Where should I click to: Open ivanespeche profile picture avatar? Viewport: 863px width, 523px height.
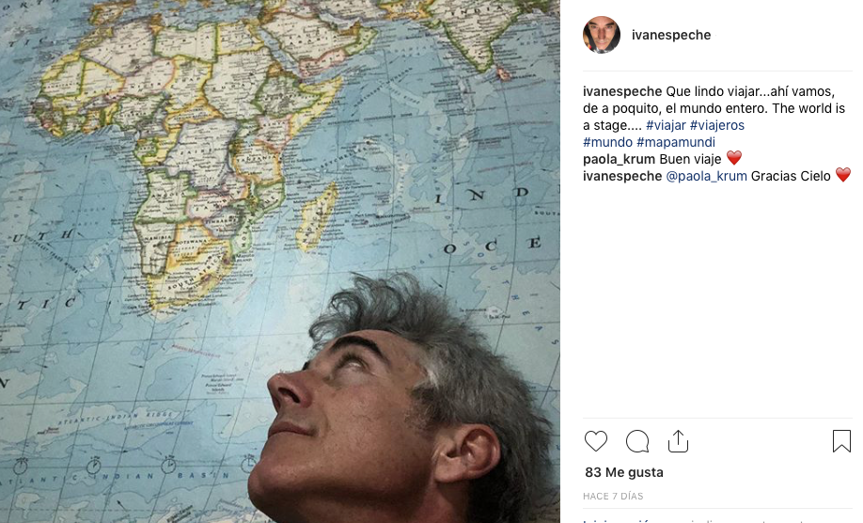pyautogui.click(x=602, y=35)
